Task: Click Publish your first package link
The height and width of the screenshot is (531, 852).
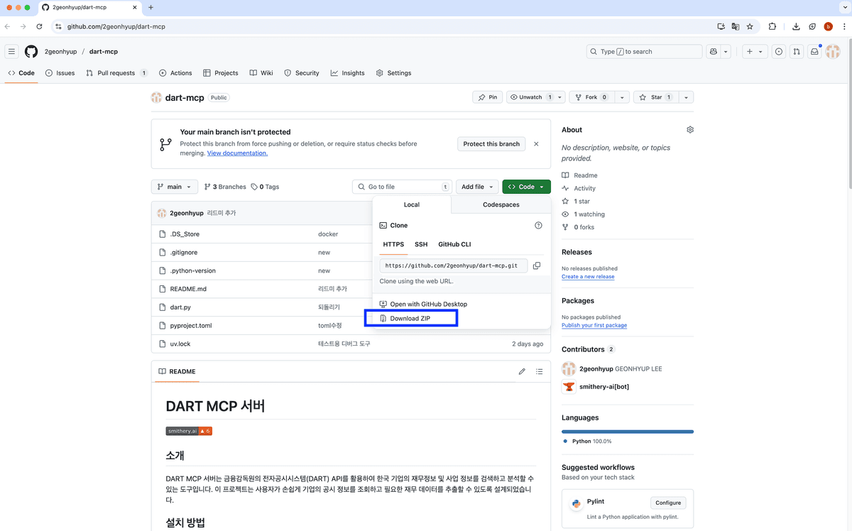Action: 594,325
